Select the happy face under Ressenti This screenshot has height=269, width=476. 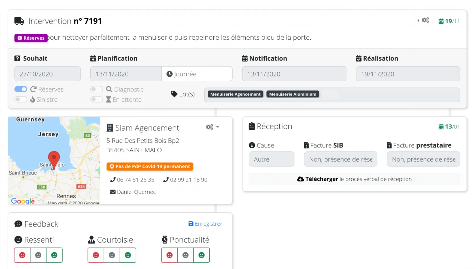click(x=54, y=255)
